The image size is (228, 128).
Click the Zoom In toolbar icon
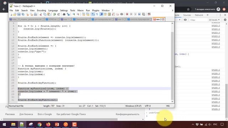click(x=74, y=14)
